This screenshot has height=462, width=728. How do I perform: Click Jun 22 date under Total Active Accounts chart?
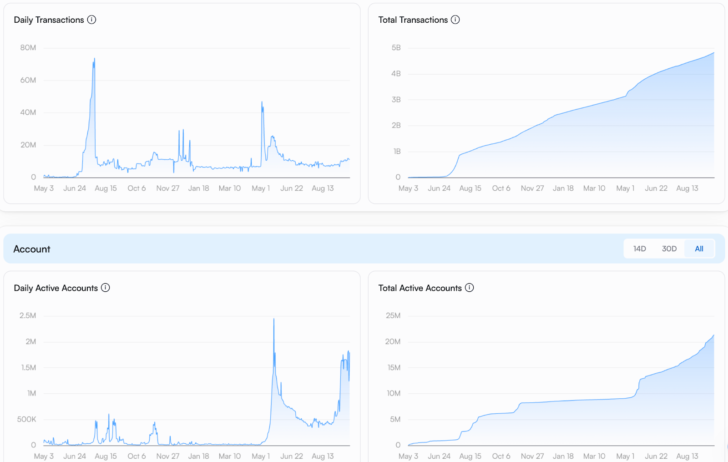656,457
